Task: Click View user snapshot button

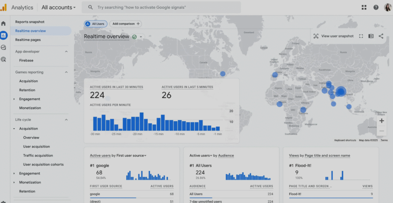Action: (334, 36)
